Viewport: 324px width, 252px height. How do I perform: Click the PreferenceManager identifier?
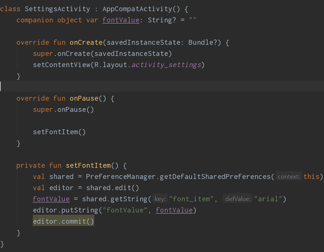pyautogui.click(x=121, y=177)
